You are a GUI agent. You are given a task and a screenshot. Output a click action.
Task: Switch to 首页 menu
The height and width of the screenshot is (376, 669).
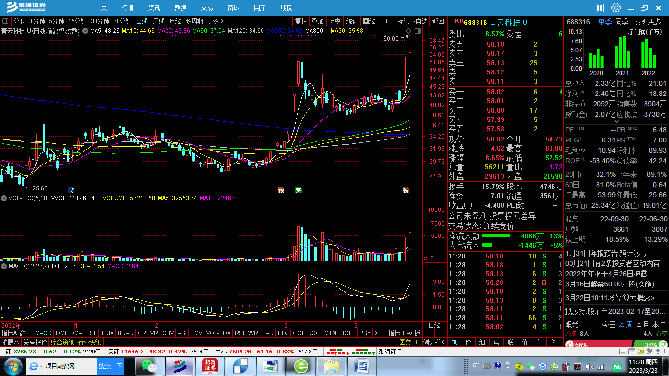point(101,8)
